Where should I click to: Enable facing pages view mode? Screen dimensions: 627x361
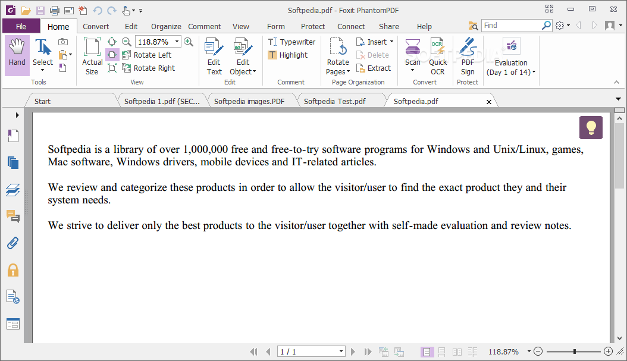click(457, 352)
